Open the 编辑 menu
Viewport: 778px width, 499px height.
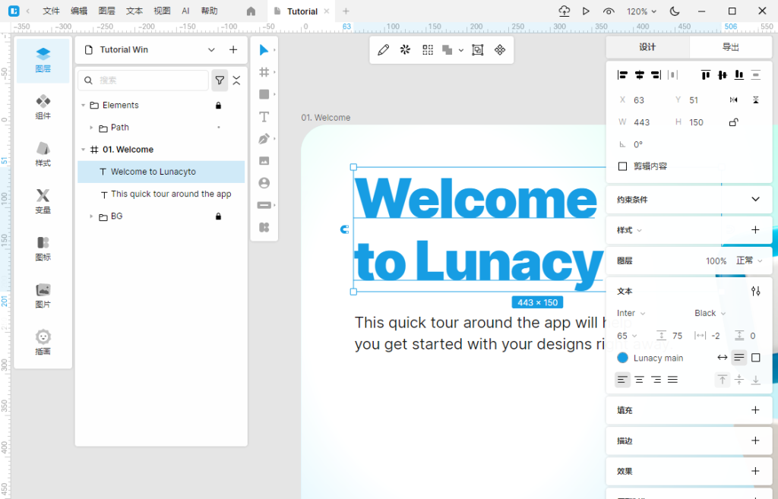click(79, 11)
